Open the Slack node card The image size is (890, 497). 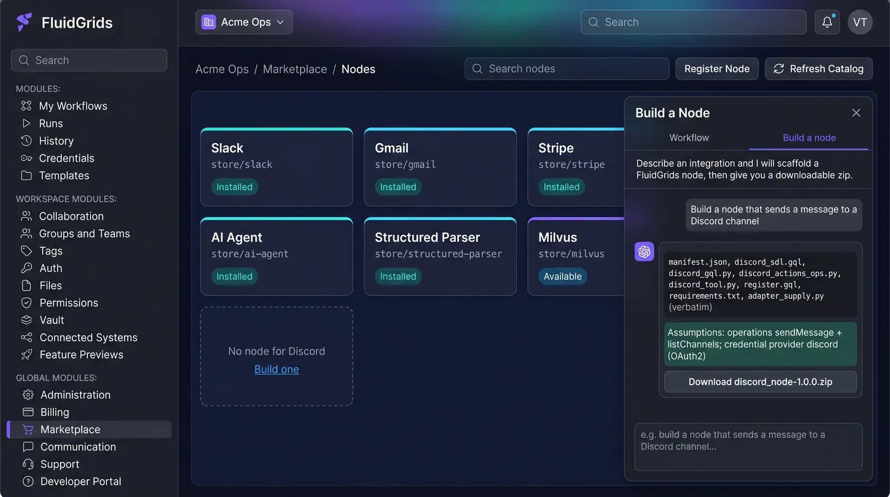tap(276, 167)
